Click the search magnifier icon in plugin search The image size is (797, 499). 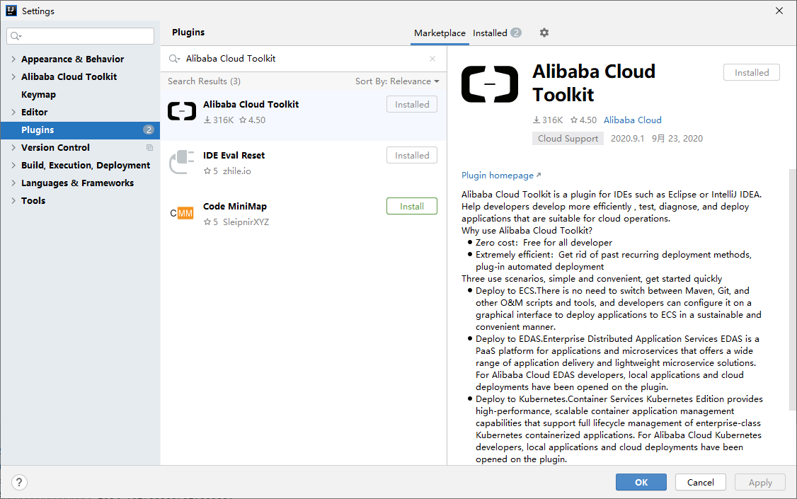(x=174, y=59)
